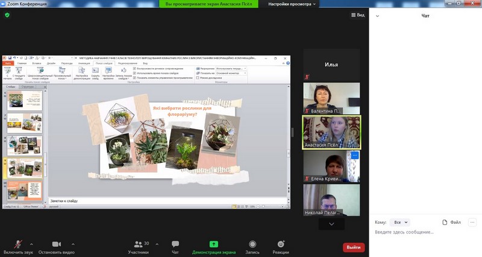This screenshot has height=257, width=482.
Task: Open the Запись показа слайдов dropdown
Action: [x=124, y=73]
